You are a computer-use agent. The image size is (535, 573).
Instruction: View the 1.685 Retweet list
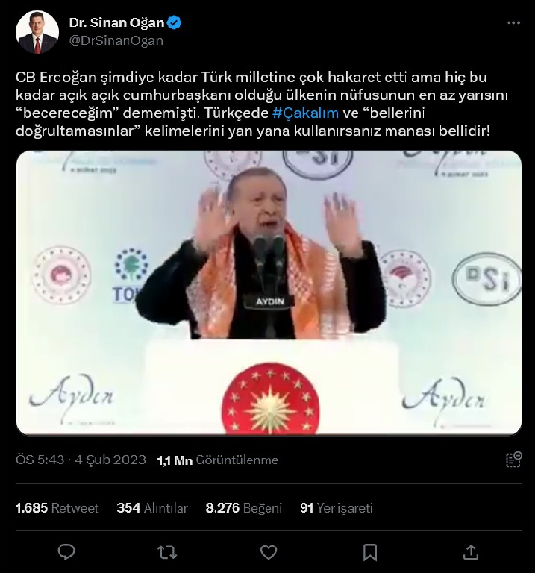(57, 508)
